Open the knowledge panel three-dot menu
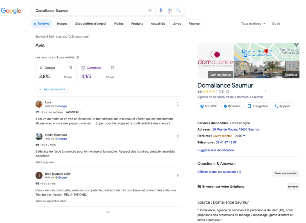 [x=265, y=91]
